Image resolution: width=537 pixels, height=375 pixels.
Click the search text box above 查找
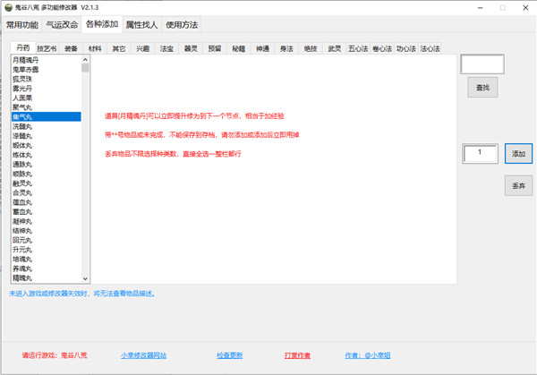point(482,64)
